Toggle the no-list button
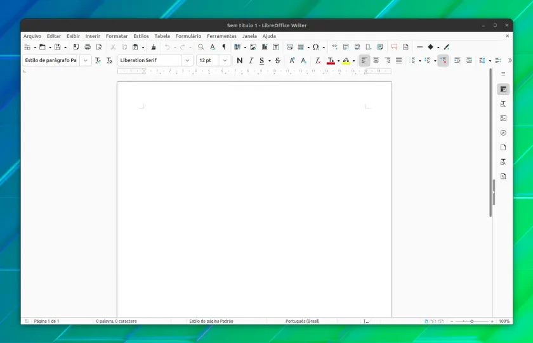This screenshot has height=343, width=533. pos(443,60)
